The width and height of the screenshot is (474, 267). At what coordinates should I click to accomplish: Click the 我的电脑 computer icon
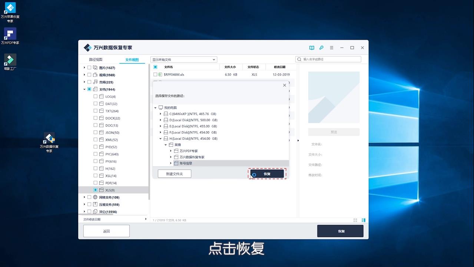[x=160, y=108]
